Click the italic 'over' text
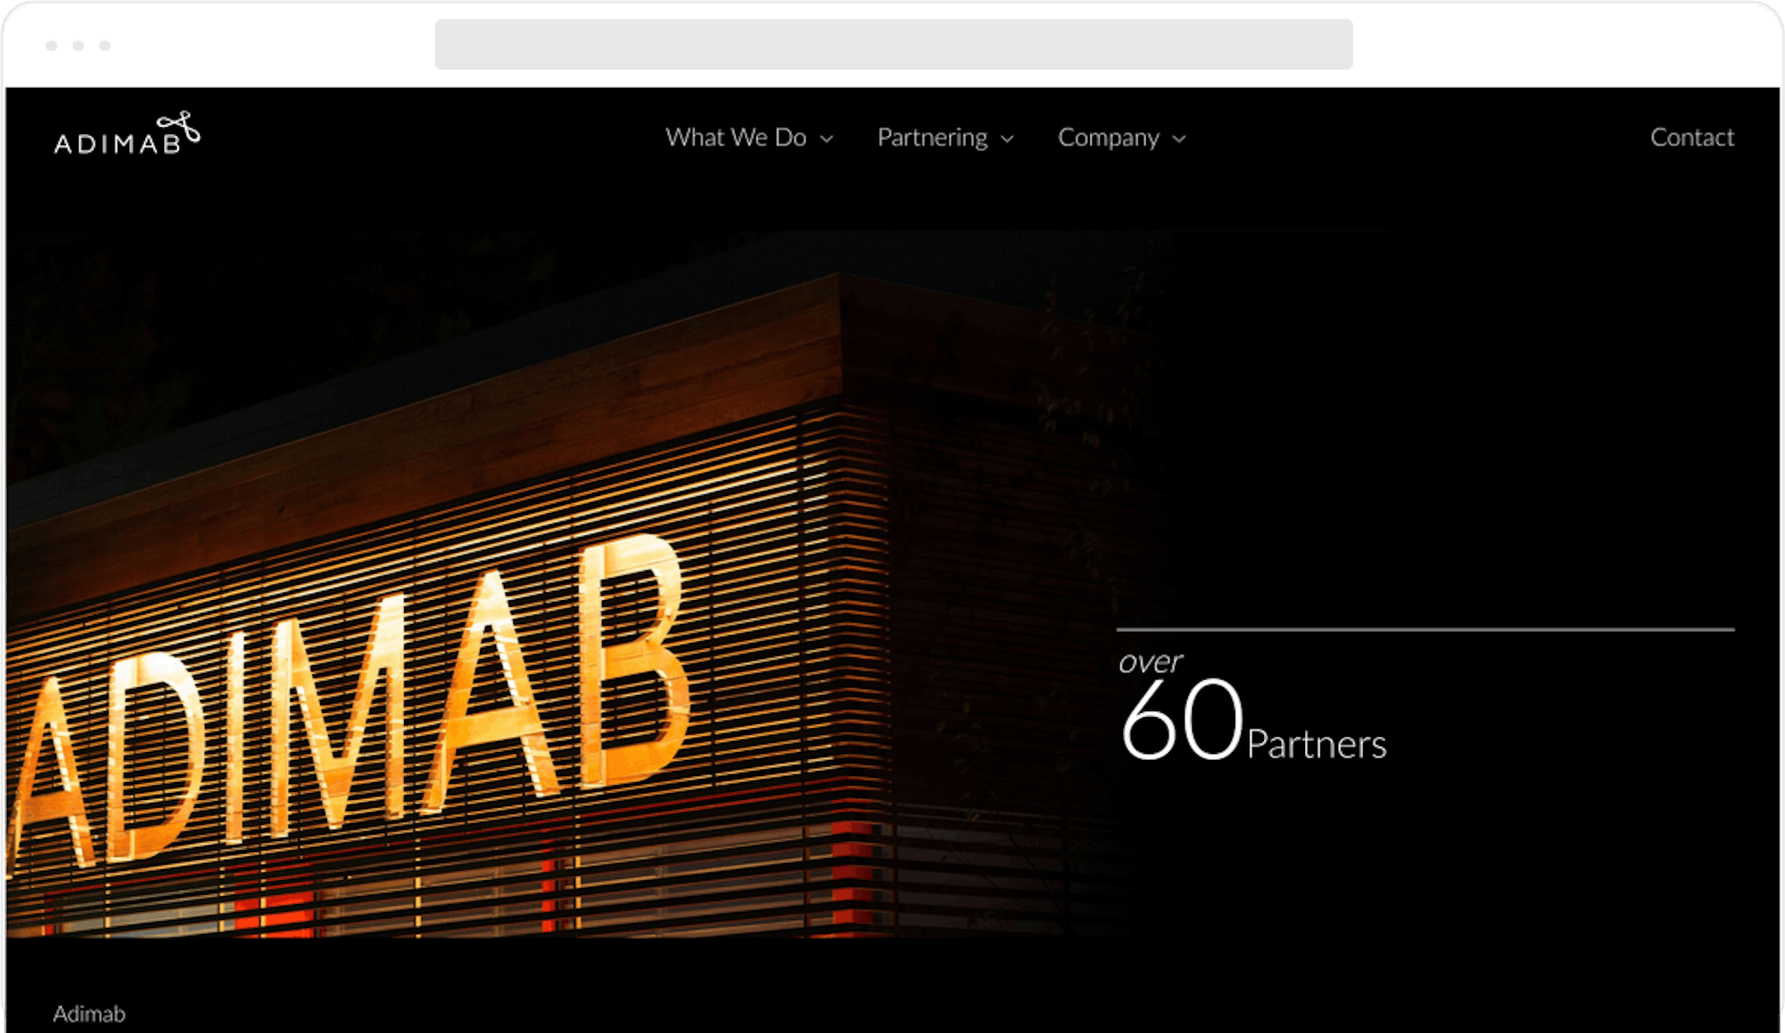Screen dimensions: 1785x1033 1150,662
